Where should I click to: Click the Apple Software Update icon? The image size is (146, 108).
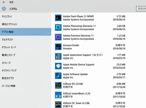58,76
